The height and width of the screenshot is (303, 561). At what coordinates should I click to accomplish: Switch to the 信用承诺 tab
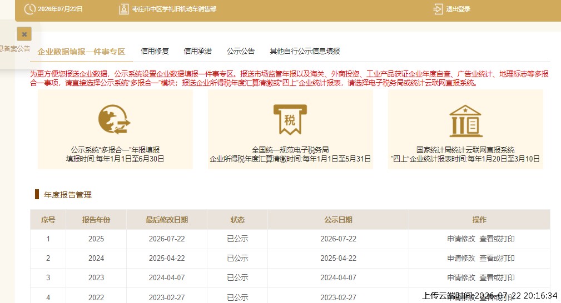(x=197, y=51)
